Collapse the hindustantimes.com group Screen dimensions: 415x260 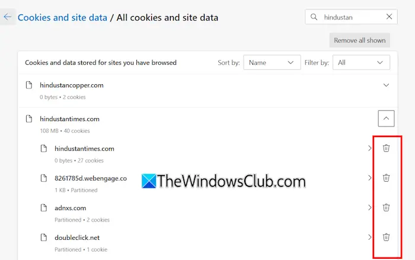coord(386,119)
